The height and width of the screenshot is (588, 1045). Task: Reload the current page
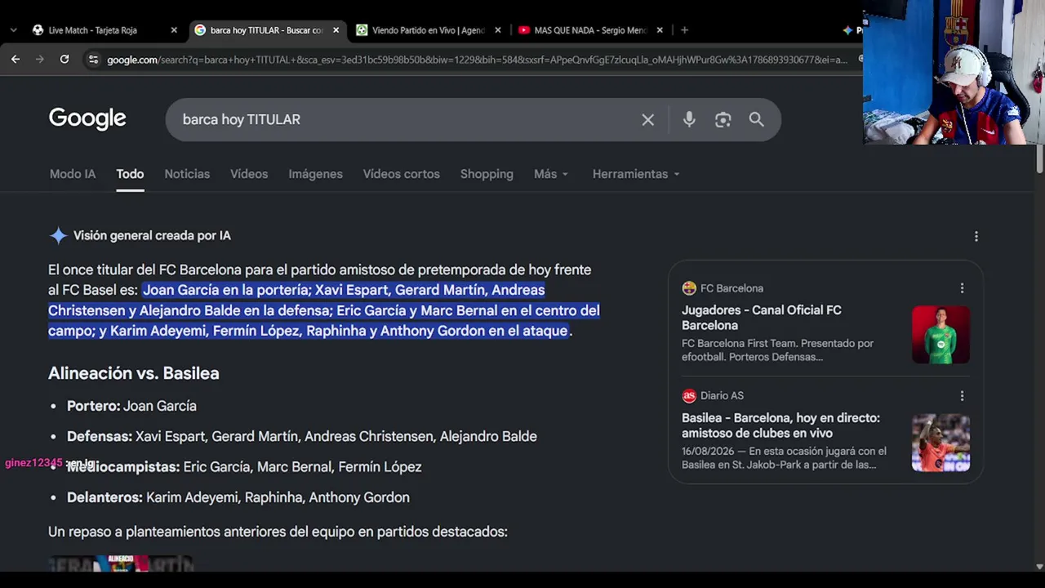tap(64, 59)
